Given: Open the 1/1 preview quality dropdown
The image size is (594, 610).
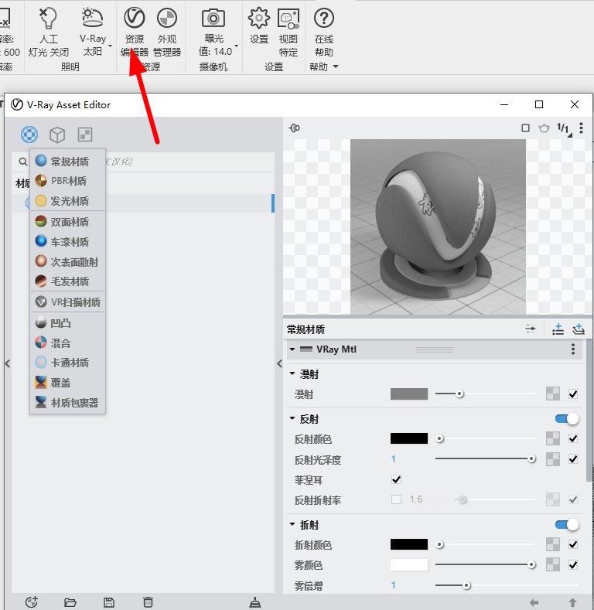Looking at the screenshot, I should coord(564,129).
